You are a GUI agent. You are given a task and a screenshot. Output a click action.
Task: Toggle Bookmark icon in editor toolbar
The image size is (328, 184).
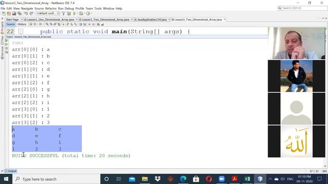[75, 25]
